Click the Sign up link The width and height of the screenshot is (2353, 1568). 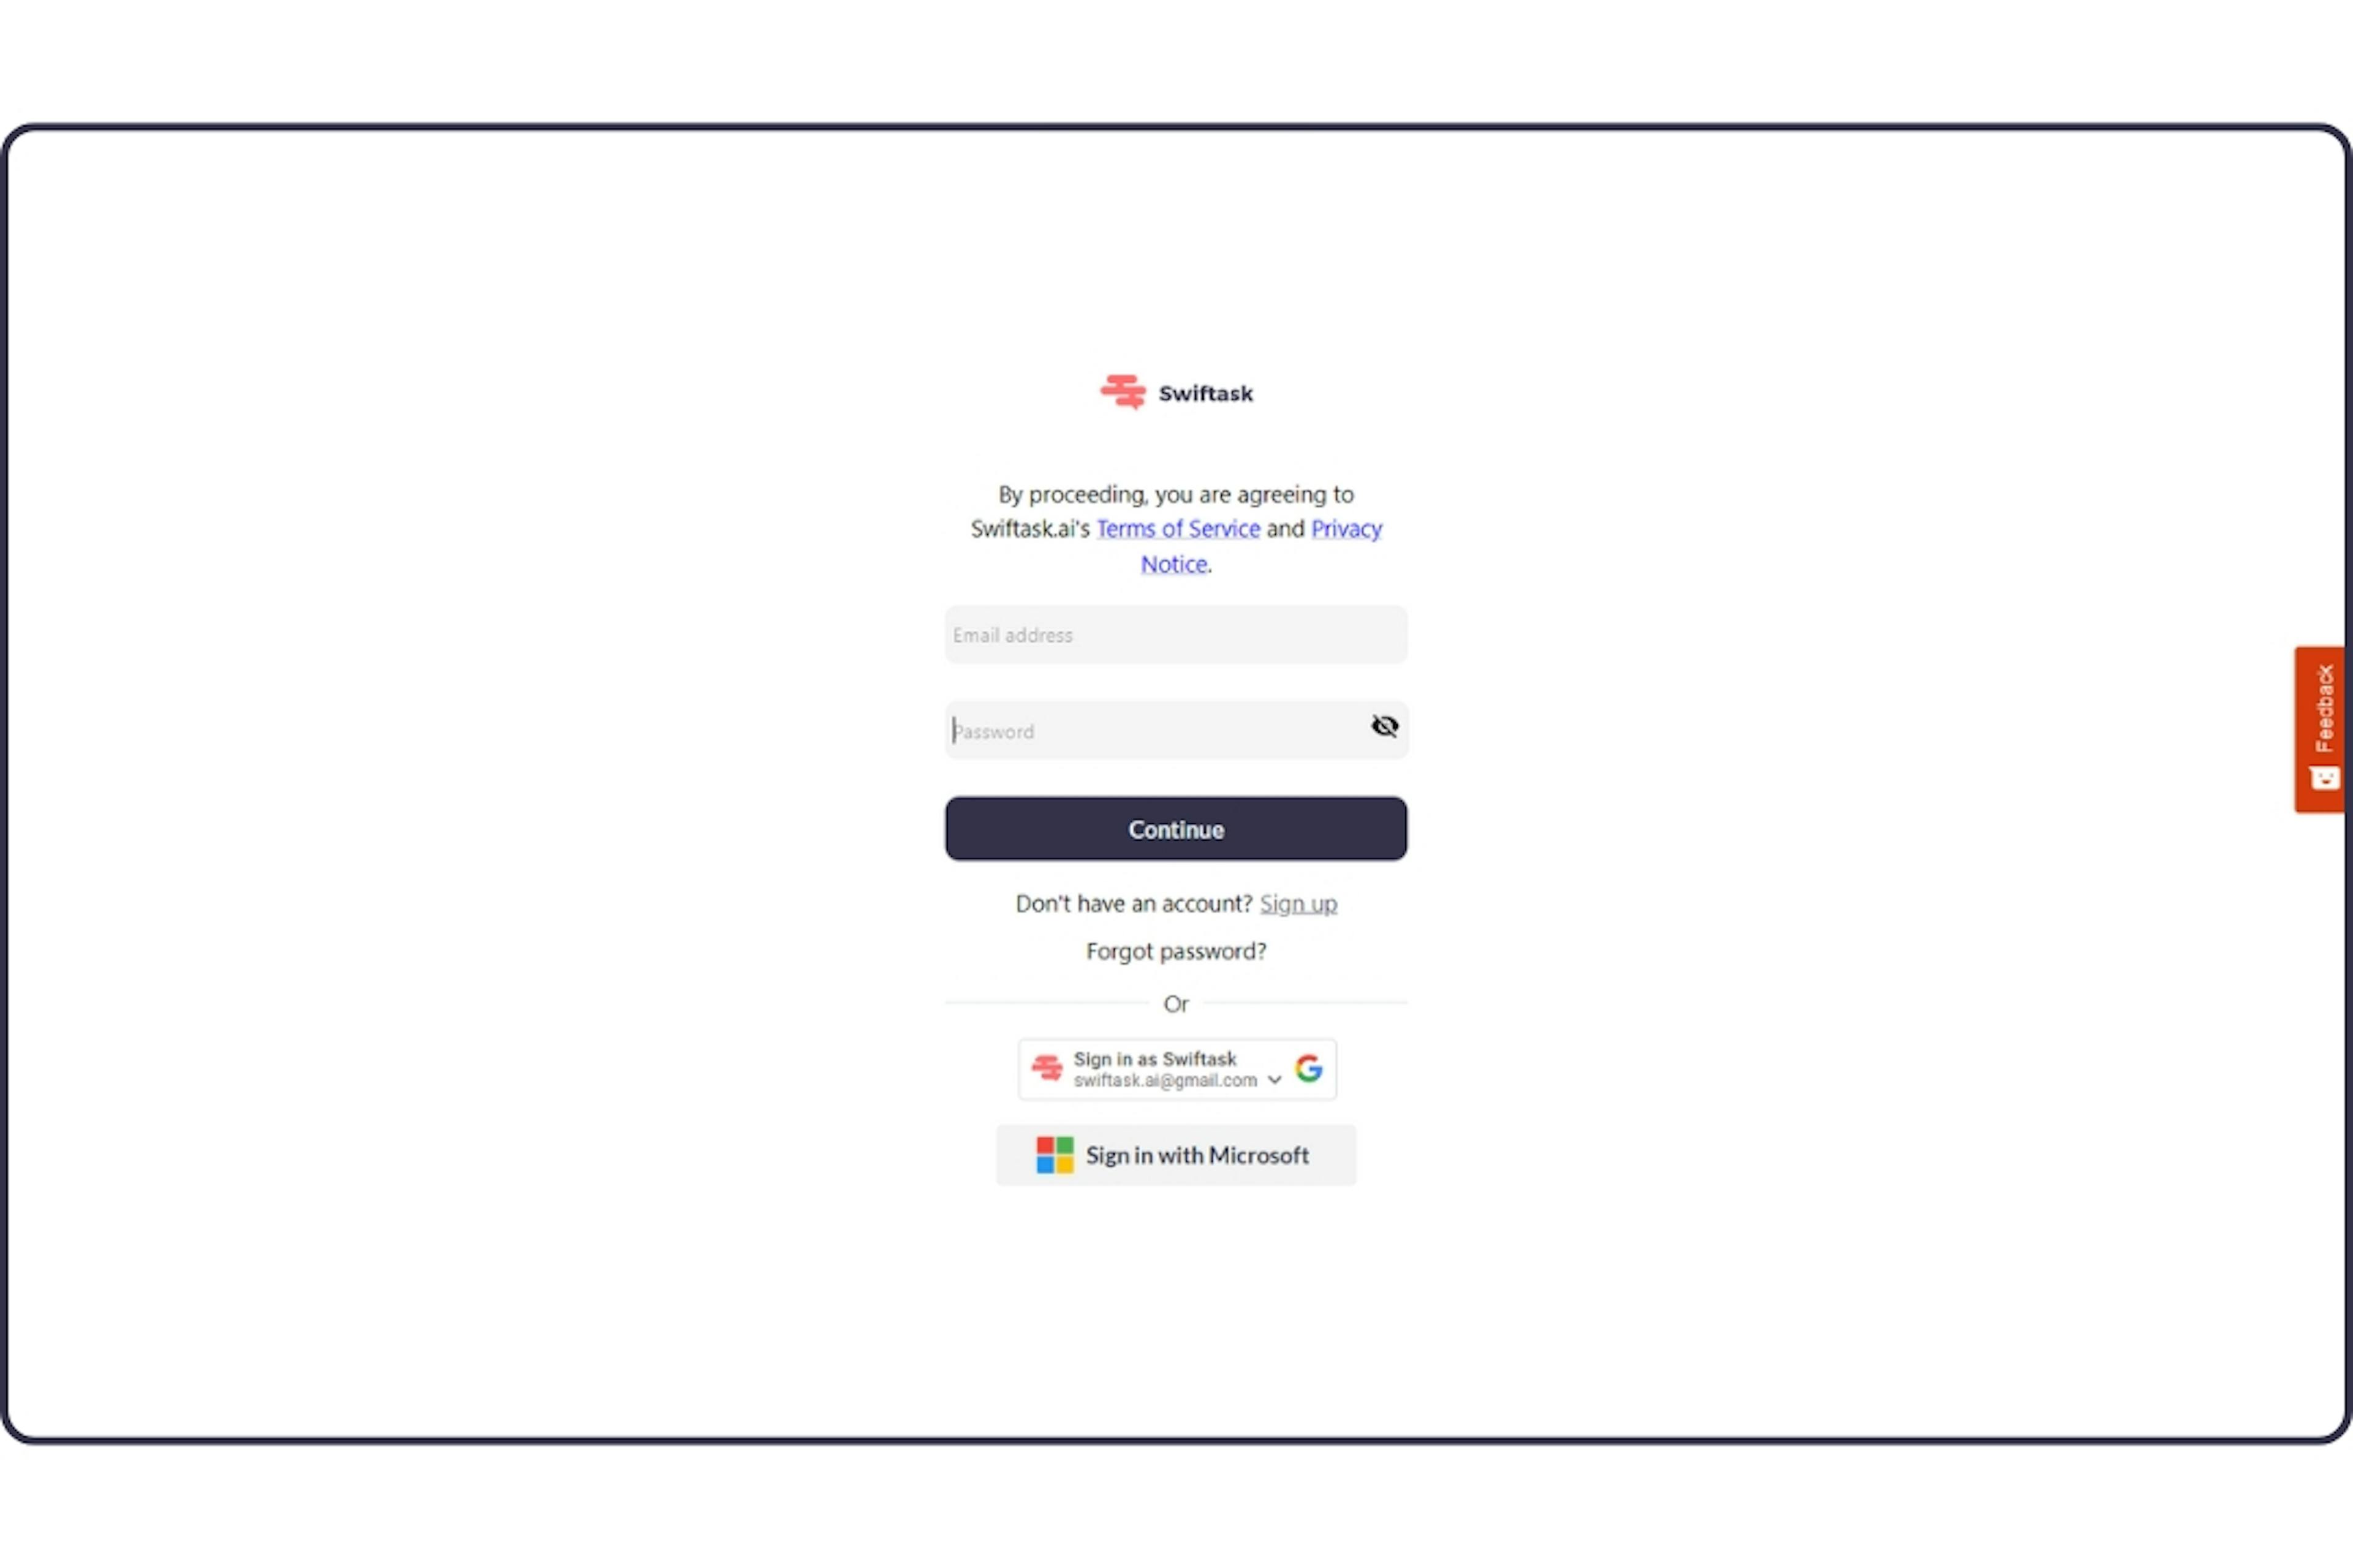coord(1299,903)
